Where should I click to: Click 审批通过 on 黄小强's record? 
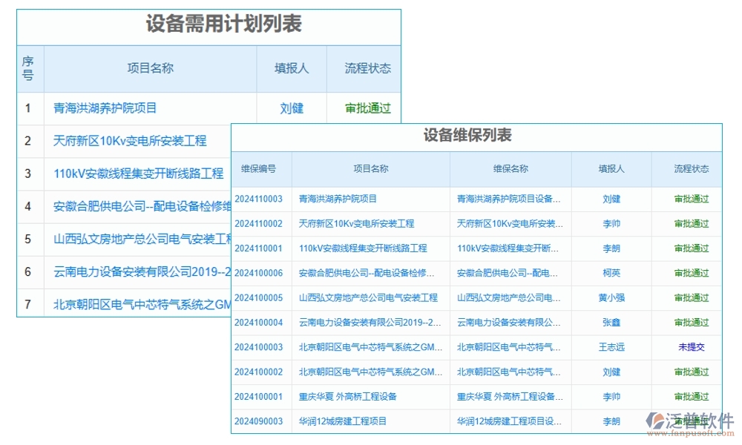click(692, 297)
